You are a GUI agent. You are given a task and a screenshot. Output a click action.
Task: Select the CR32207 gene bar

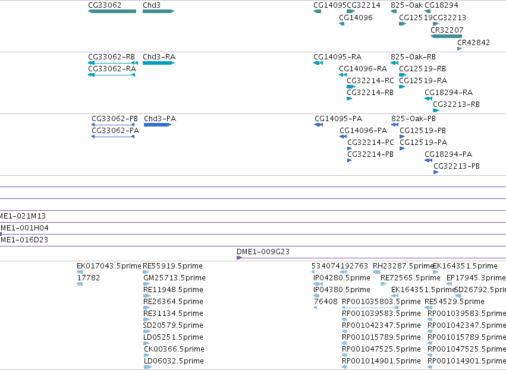tap(447, 36)
